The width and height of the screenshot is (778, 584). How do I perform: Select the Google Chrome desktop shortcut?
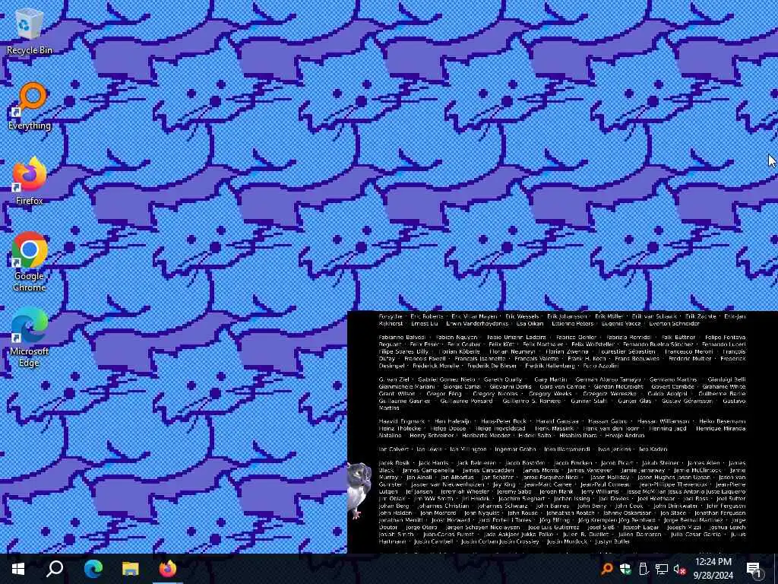click(x=30, y=262)
